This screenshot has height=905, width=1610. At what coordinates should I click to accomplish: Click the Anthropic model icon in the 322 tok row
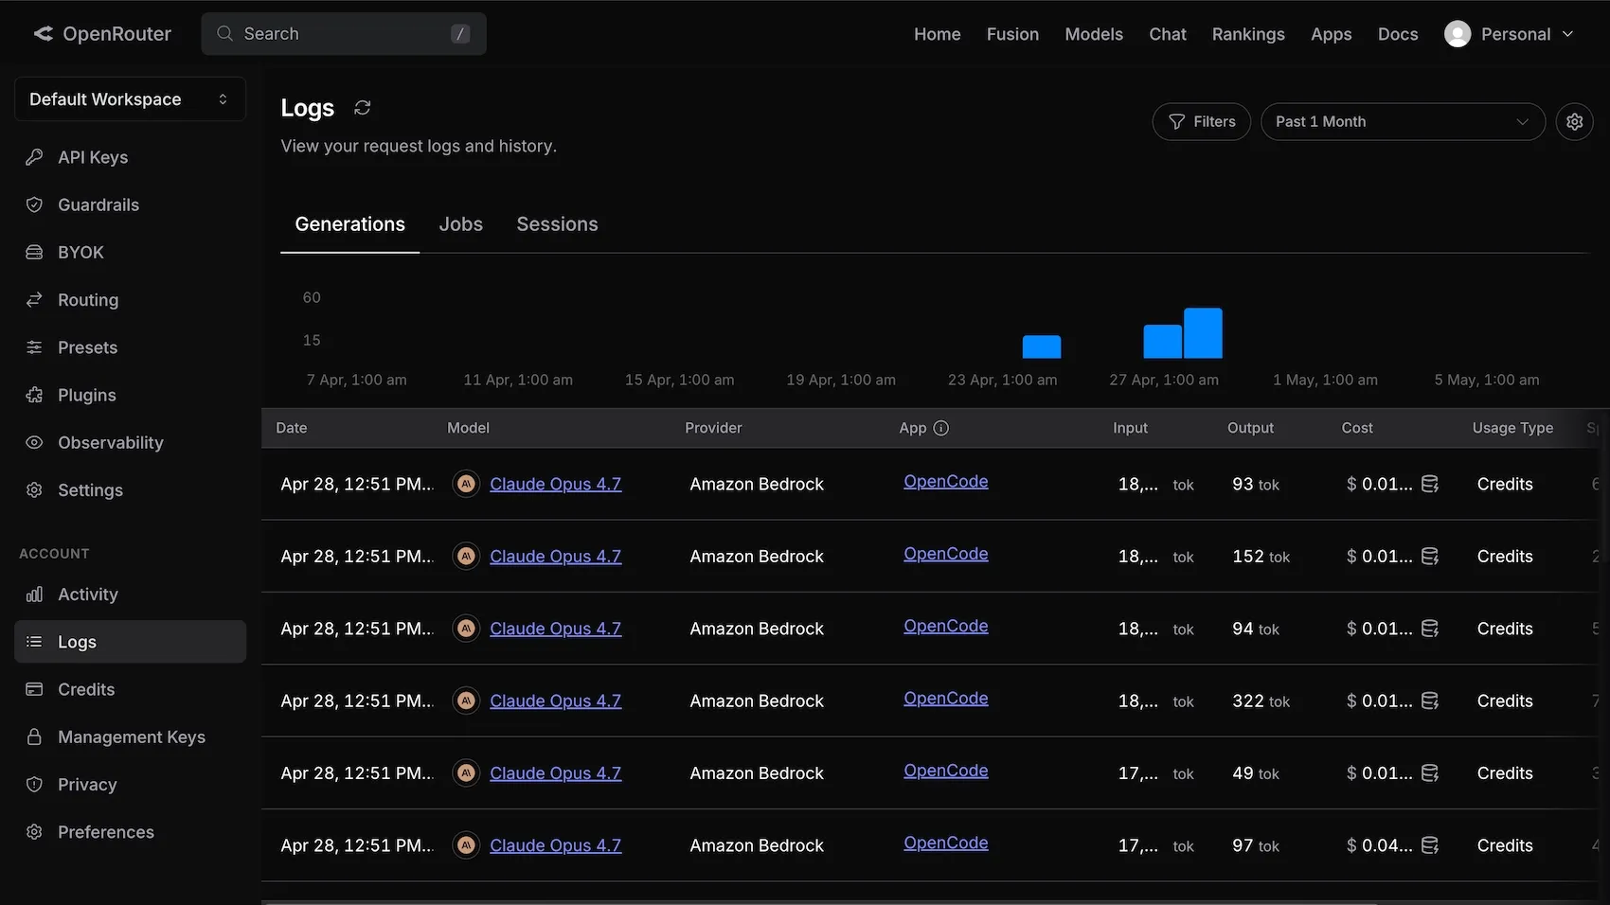click(x=466, y=701)
